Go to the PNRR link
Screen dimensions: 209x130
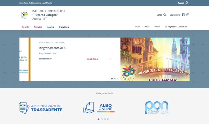click(x=157, y=27)
